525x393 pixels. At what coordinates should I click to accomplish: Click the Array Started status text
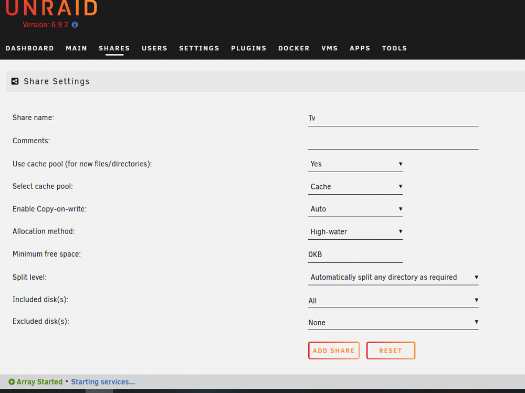39,381
